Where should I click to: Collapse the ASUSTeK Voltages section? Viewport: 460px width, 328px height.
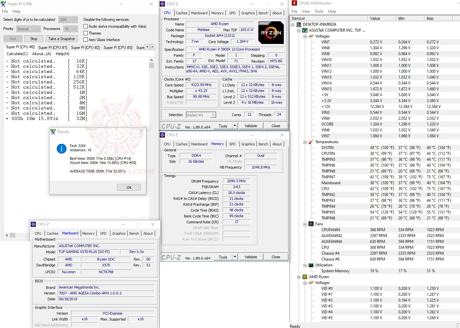tap(305, 36)
